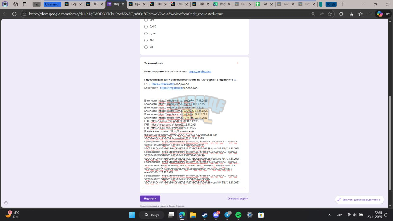Switch to the Сер tab

(73, 4)
